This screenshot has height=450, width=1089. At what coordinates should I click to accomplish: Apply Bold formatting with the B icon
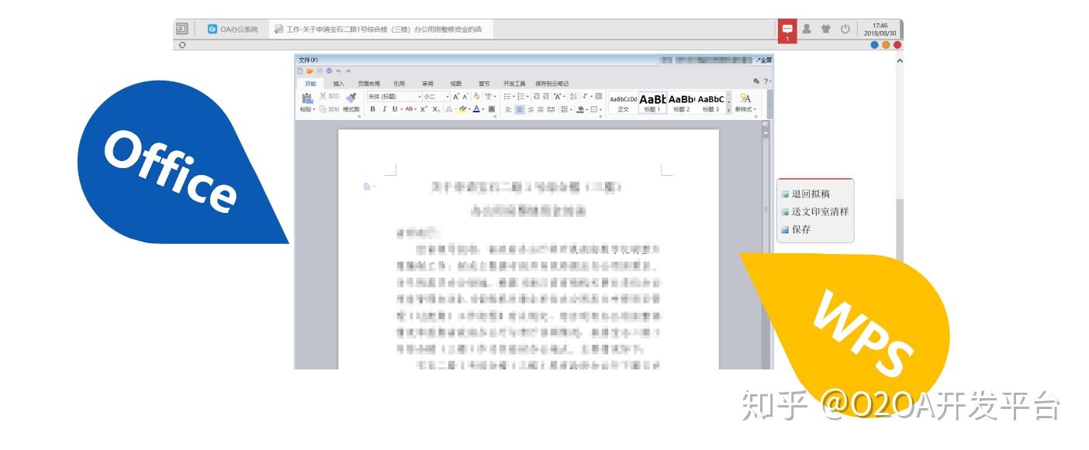(x=373, y=109)
